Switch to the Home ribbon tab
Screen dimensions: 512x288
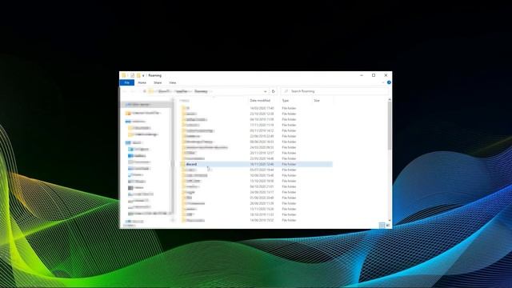(x=142, y=82)
